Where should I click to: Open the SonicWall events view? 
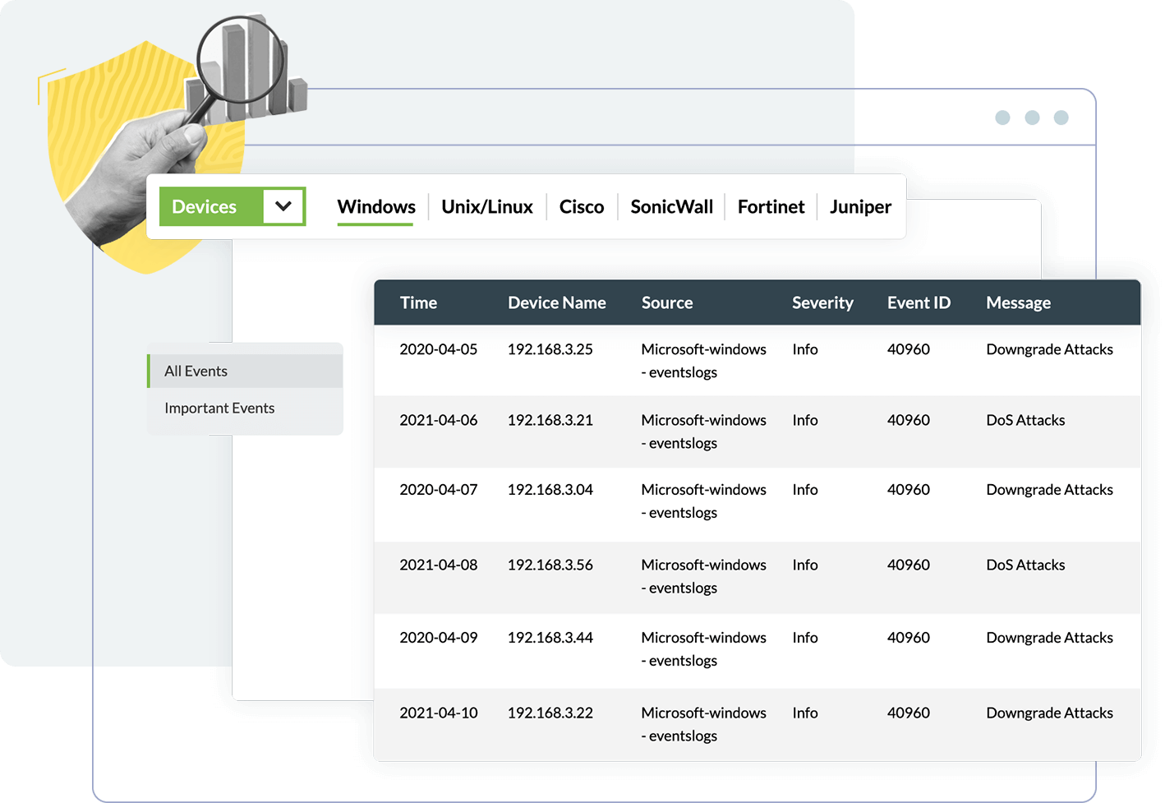(670, 206)
